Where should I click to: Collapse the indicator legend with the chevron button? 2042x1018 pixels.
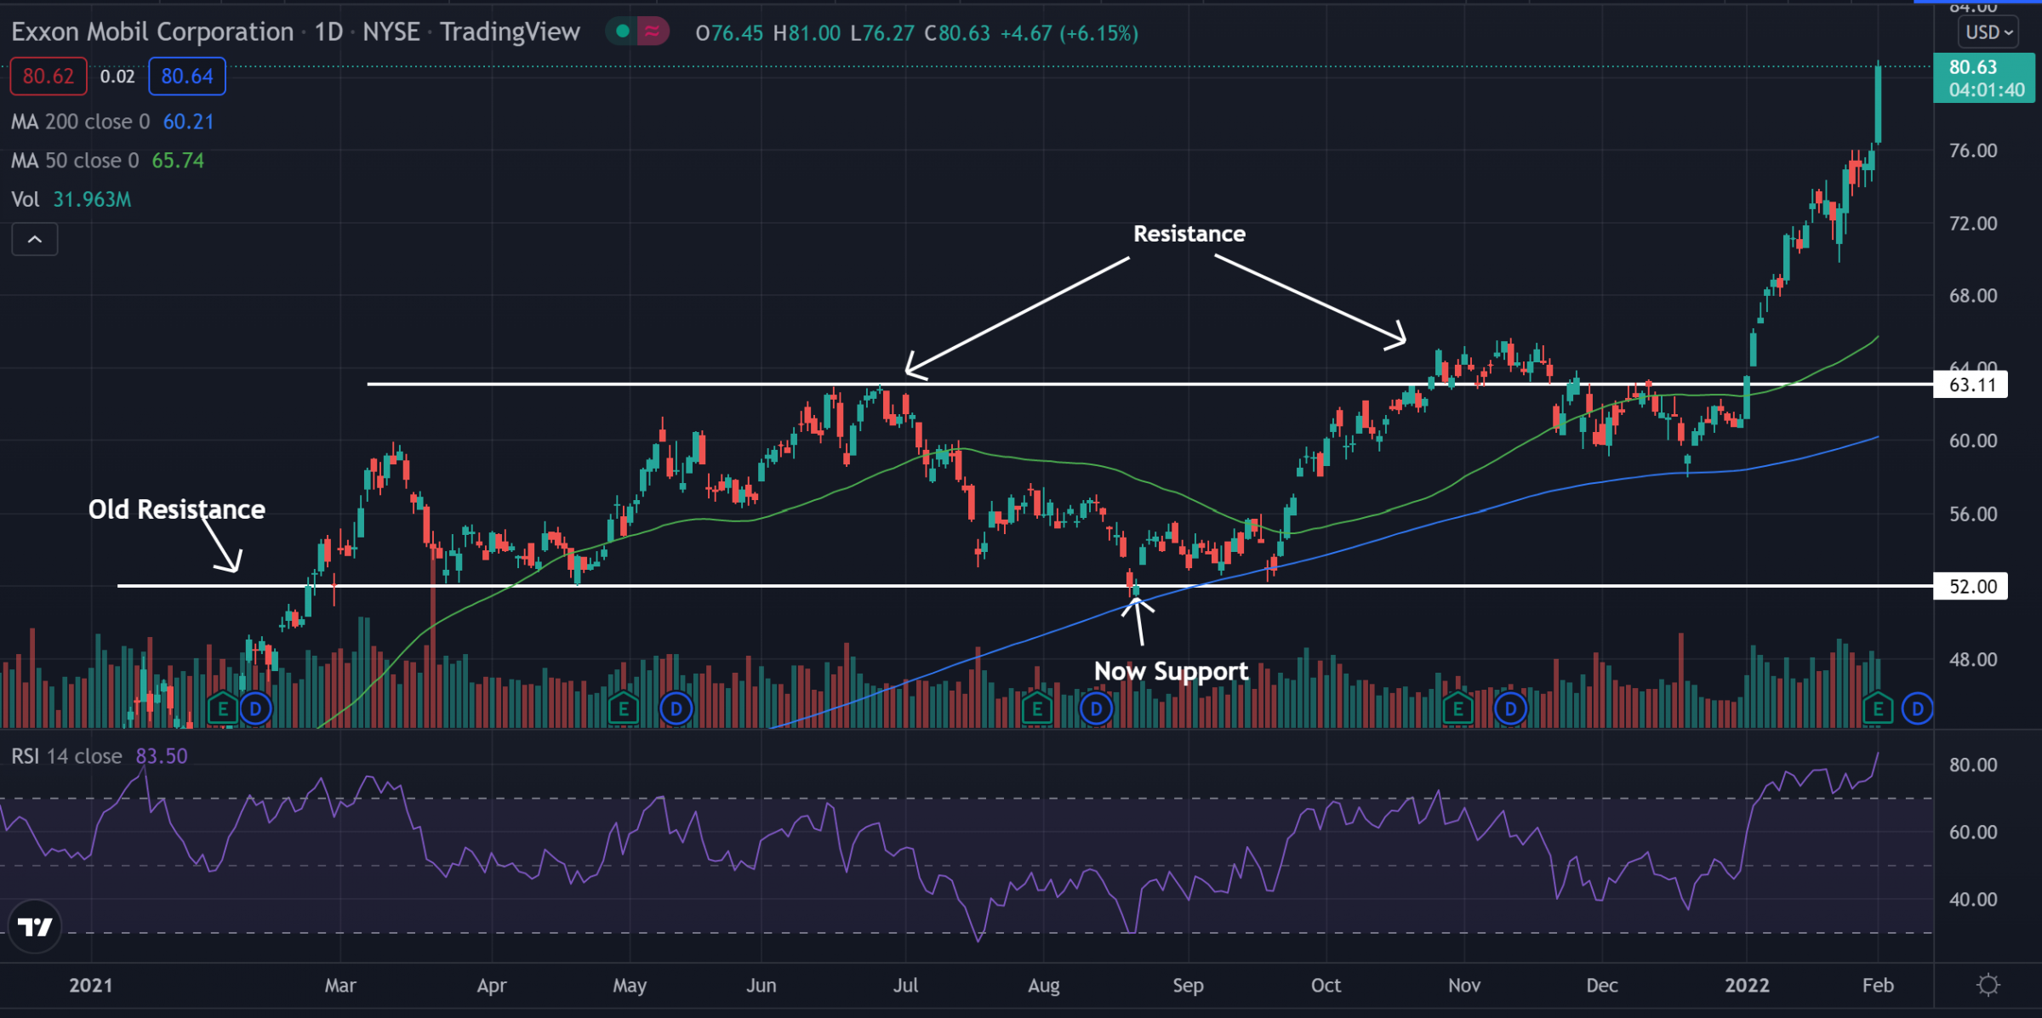[35, 240]
